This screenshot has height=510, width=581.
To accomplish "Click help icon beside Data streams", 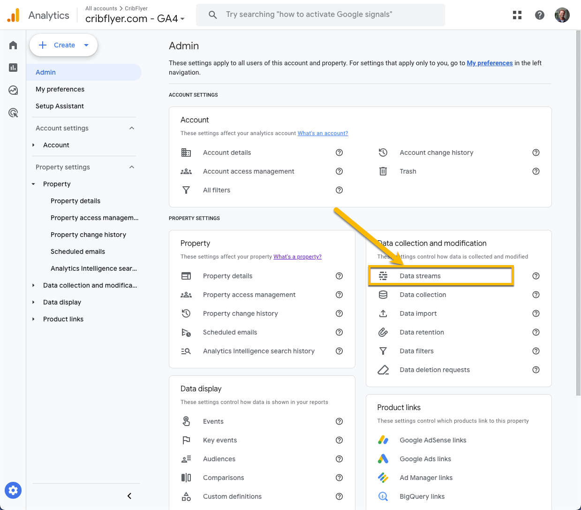I will pos(536,276).
